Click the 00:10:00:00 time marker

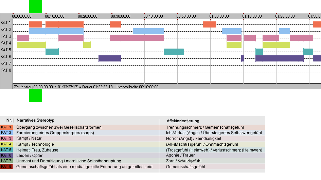pyautogui.click(x=55, y=16)
